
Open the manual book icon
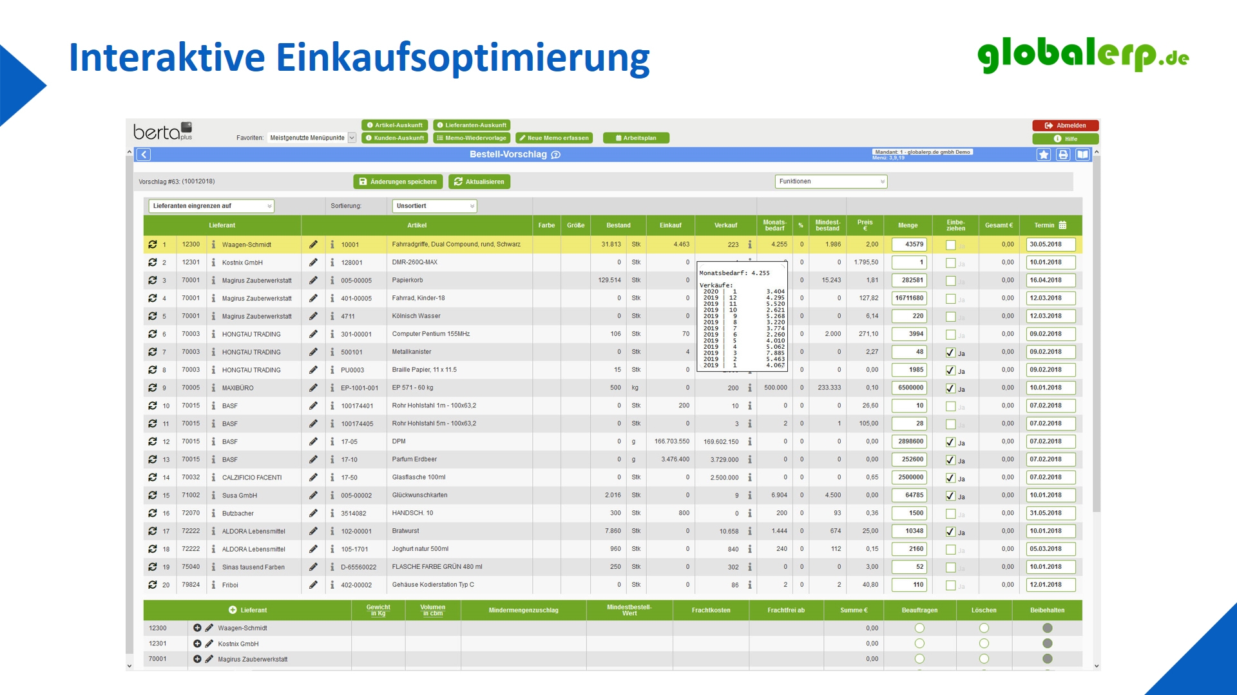point(1082,154)
